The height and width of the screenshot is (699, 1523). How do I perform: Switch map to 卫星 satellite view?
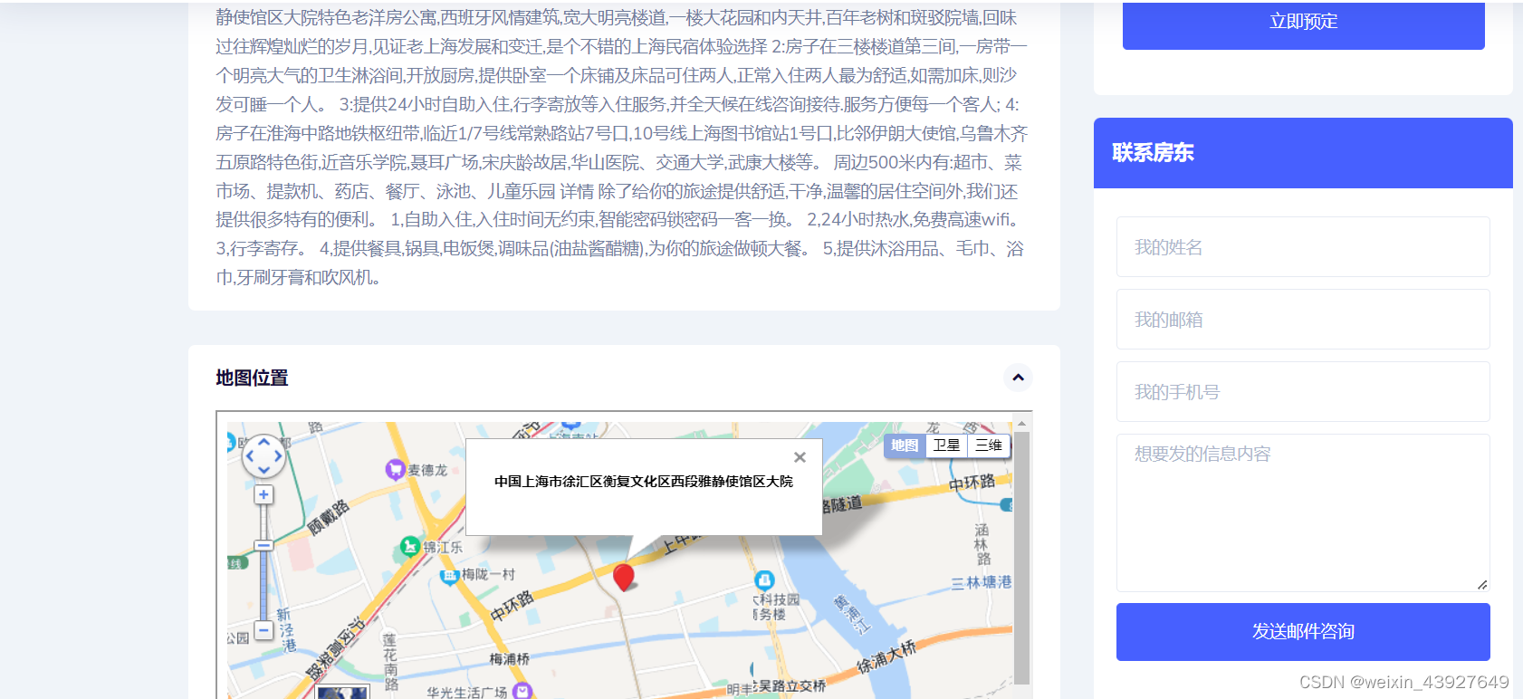(x=946, y=445)
